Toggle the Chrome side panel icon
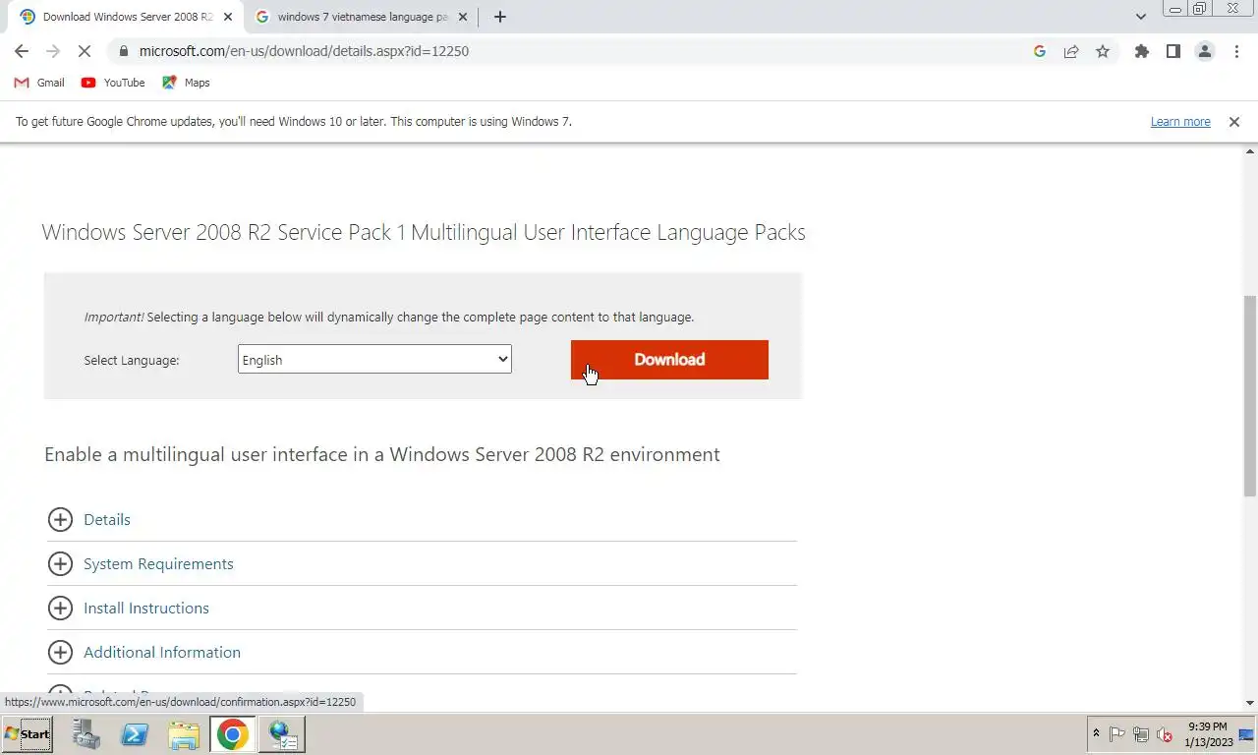The image size is (1258, 755). coord(1172,51)
